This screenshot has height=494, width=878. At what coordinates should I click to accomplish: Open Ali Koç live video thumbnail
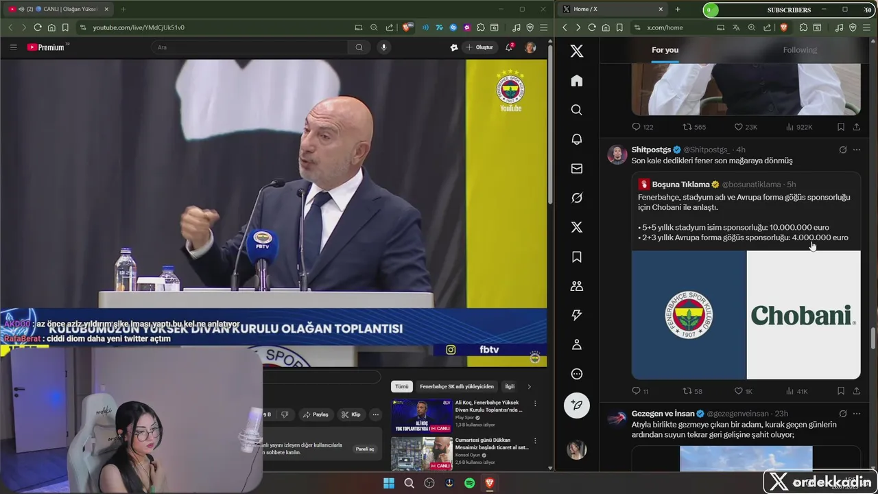422,416
